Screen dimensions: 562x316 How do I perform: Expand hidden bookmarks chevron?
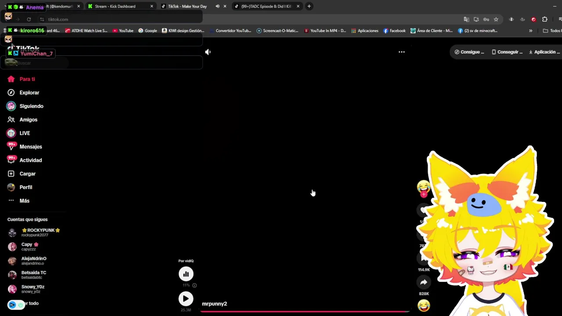(530, 31)
